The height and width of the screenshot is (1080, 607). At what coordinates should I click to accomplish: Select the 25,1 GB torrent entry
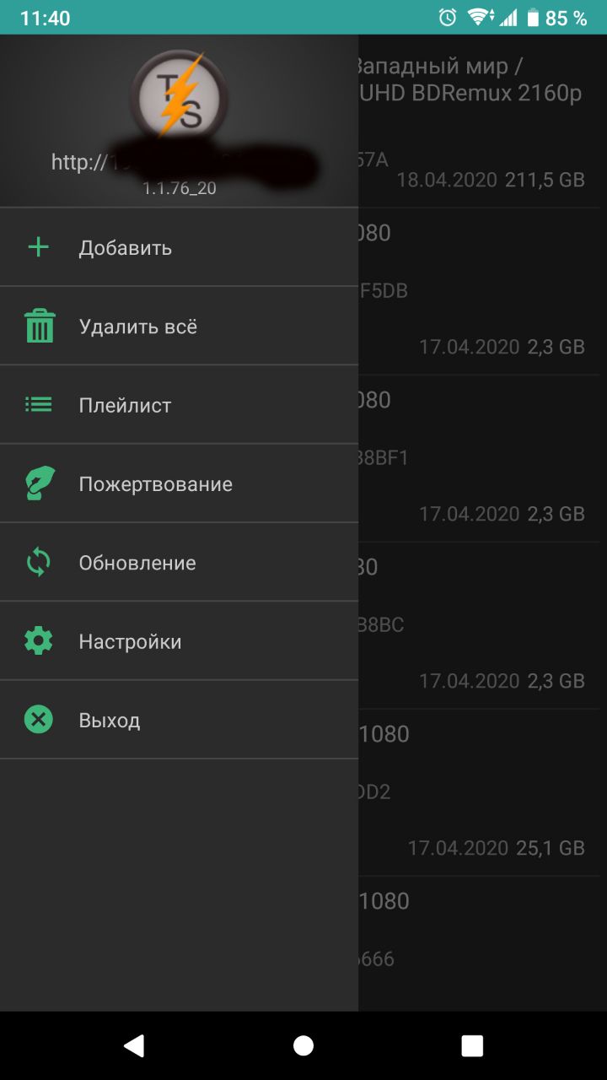(479, 792)
